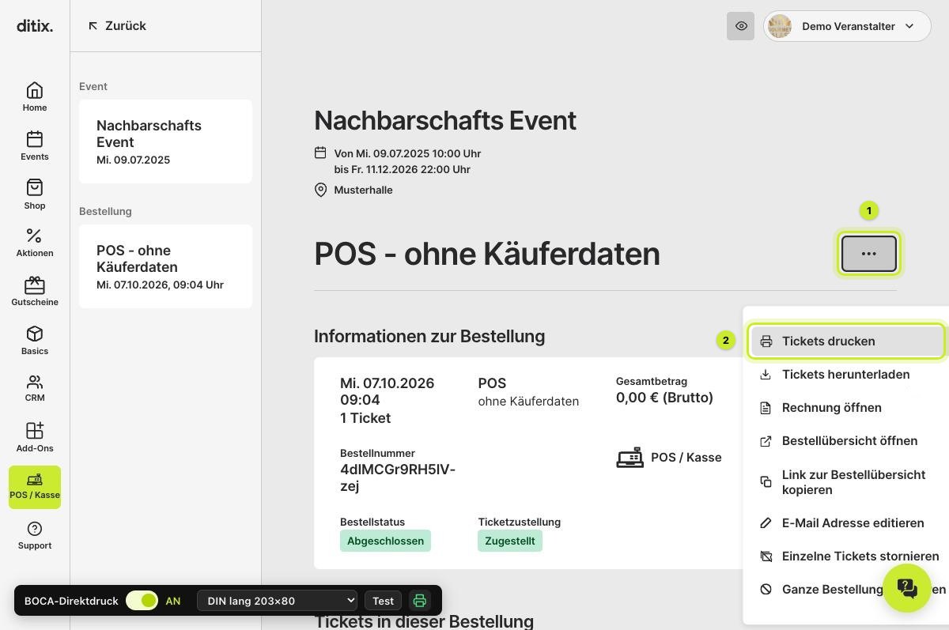Open Demo Veranstalter account dropdown
Viewport: 949px width, 630px height.
(x=848, y=26)
